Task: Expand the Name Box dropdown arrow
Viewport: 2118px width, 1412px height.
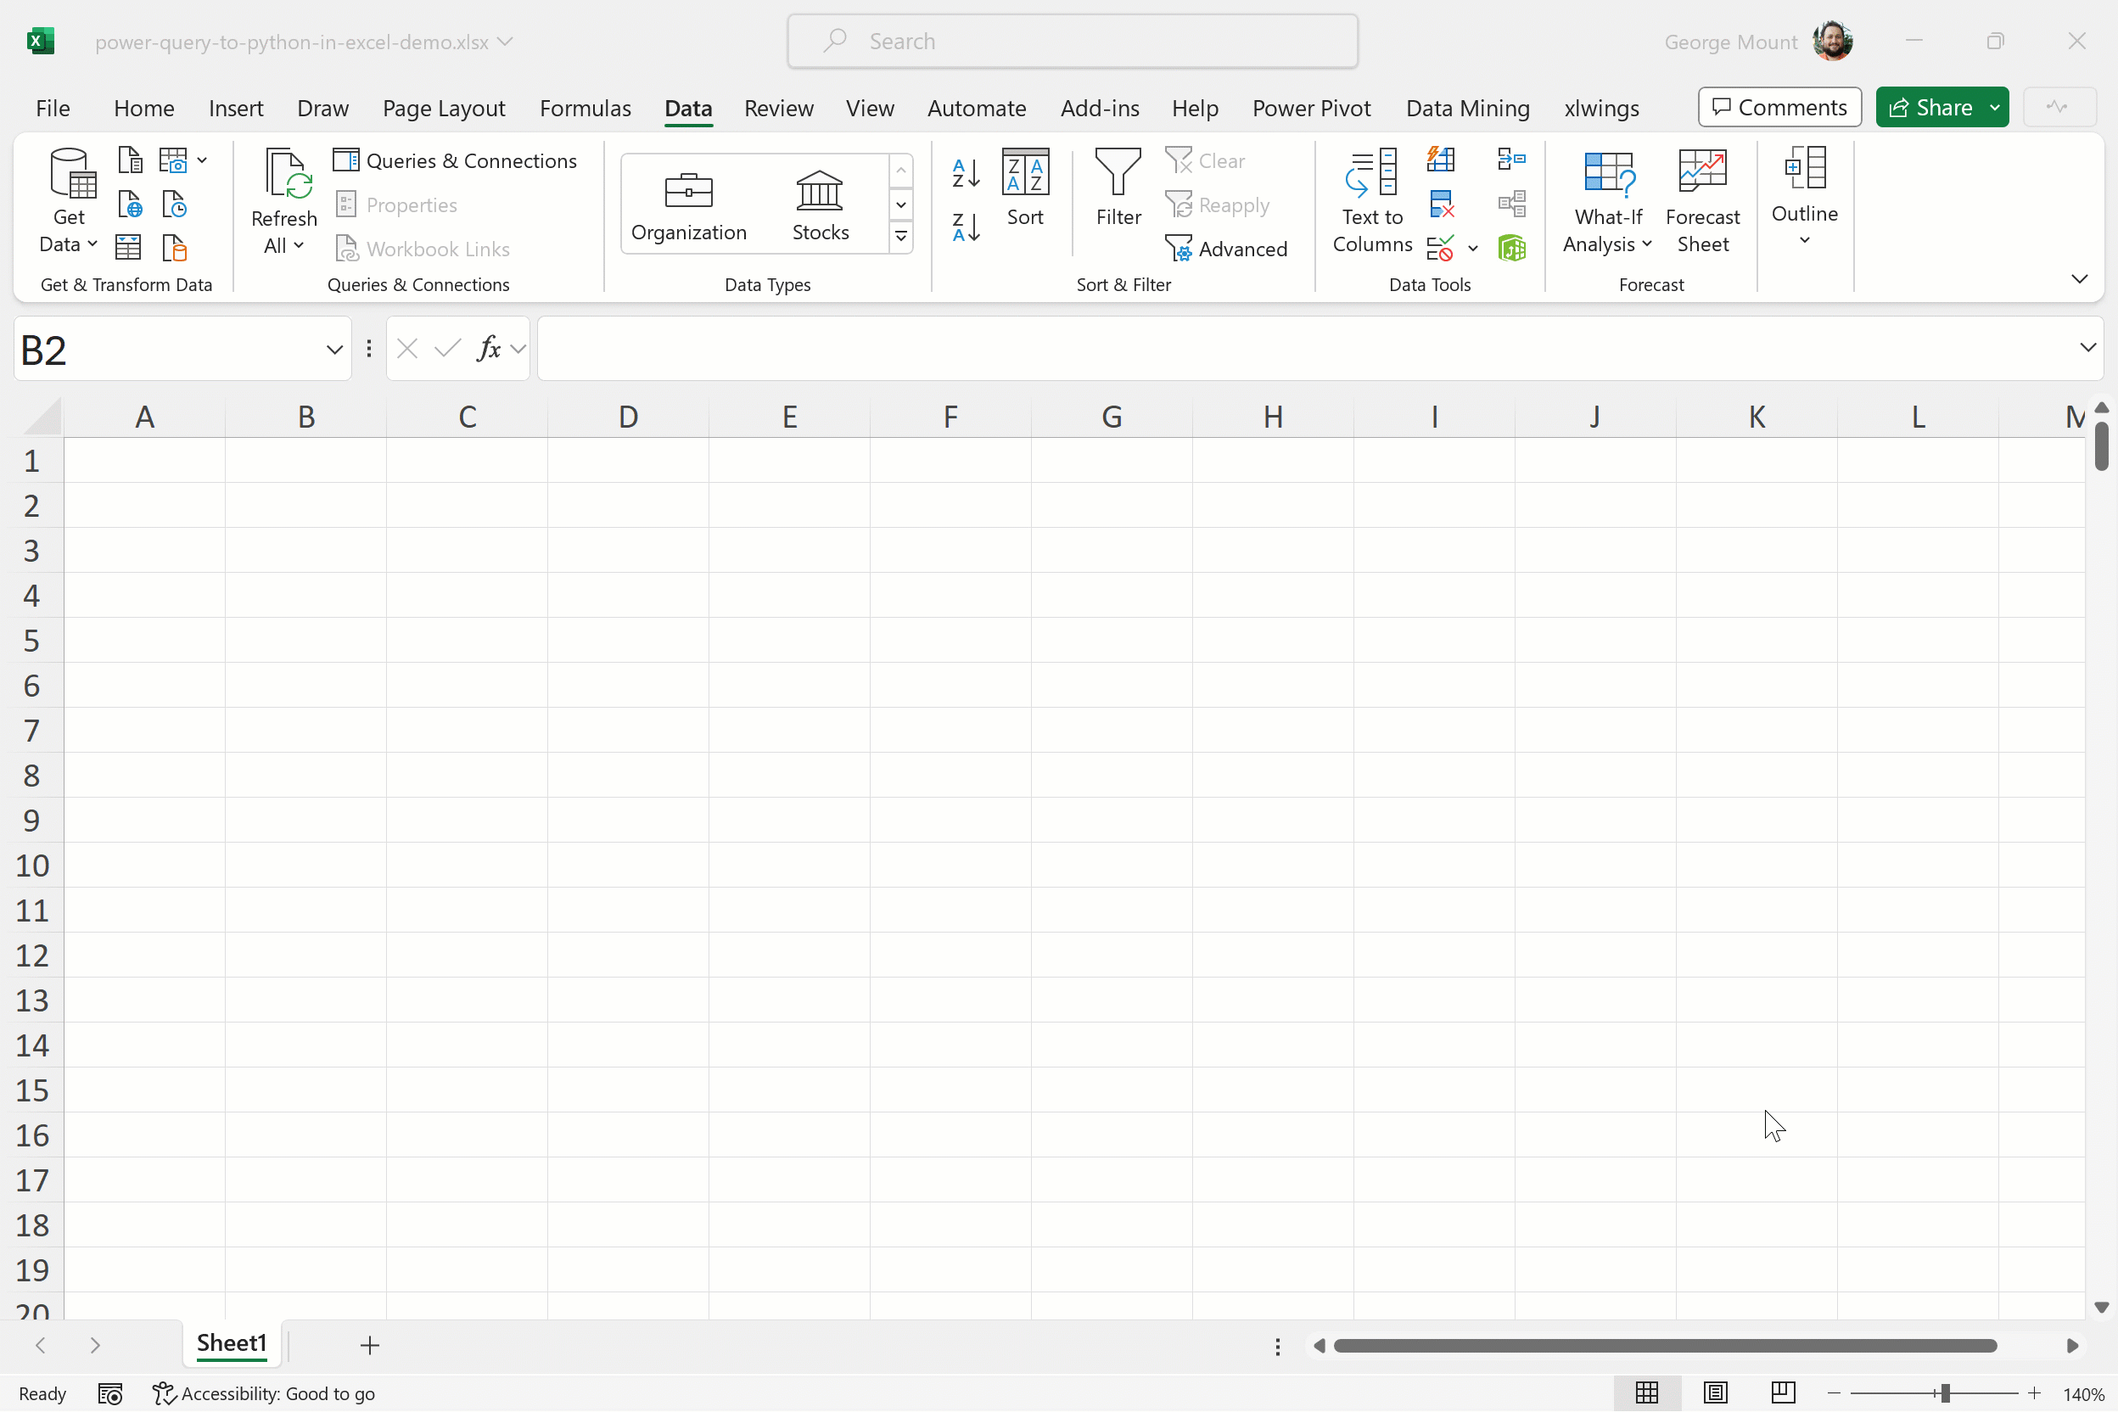Action: [334, 350]
